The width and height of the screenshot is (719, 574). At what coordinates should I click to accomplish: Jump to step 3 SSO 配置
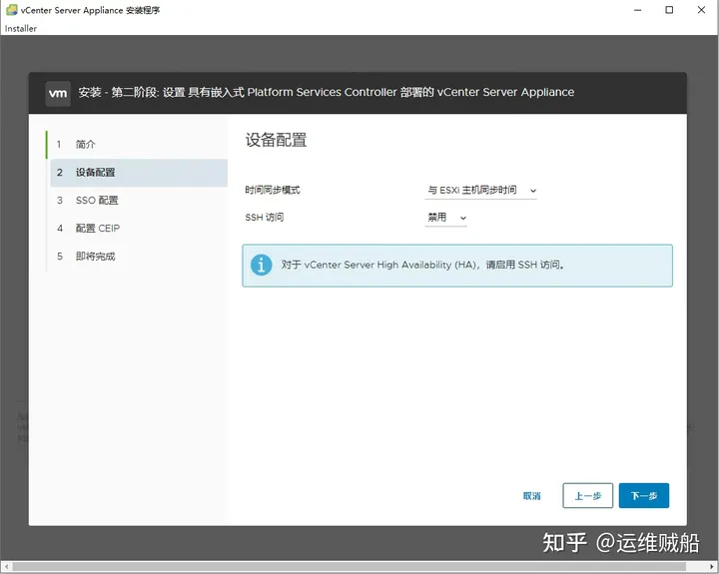pyautogui.click(x=96, y=201)
